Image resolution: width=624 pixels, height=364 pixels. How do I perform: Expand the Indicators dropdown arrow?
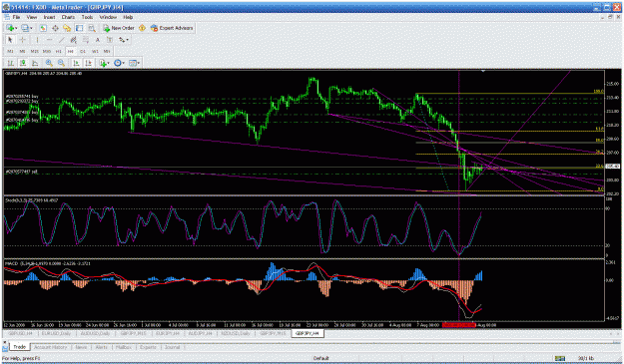[108, 63]
